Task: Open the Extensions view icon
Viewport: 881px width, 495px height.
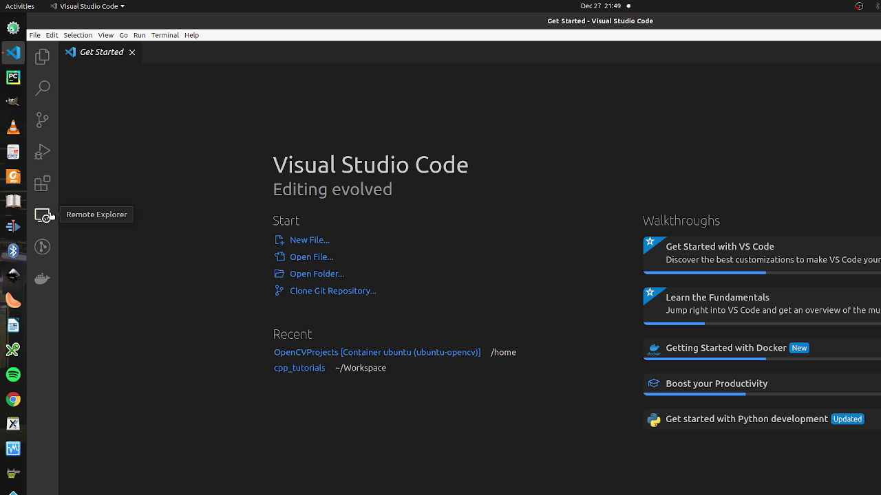Action: coord(43,184)
